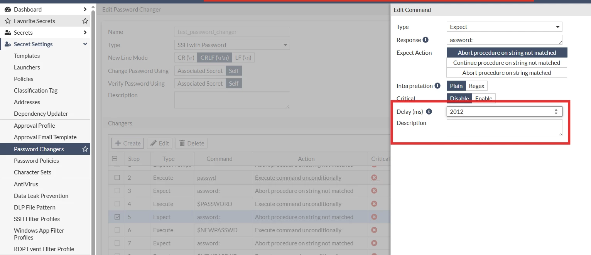
Task: Click red critical X icon in step 5 row
Action: tap(374, 217)
